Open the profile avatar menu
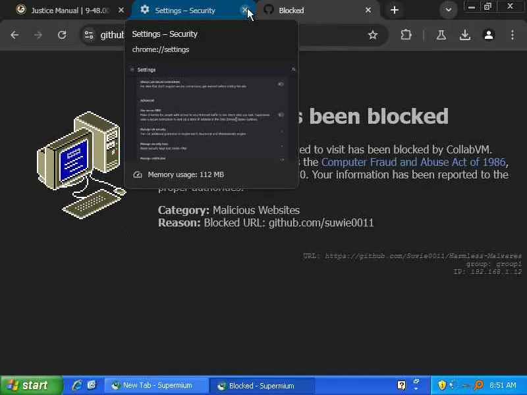 click(x=489, y=35)
